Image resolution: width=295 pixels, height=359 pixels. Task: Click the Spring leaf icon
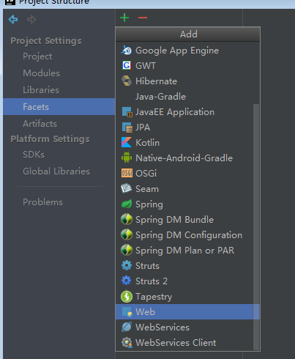tap(127, 204)
